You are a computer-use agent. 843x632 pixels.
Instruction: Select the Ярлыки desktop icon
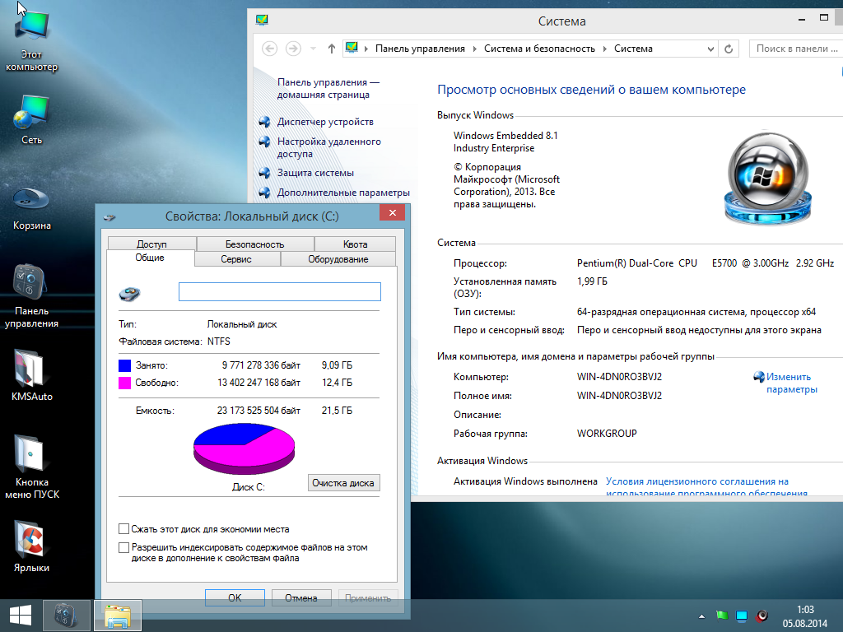pyautogui.click(x=31, y=546)
